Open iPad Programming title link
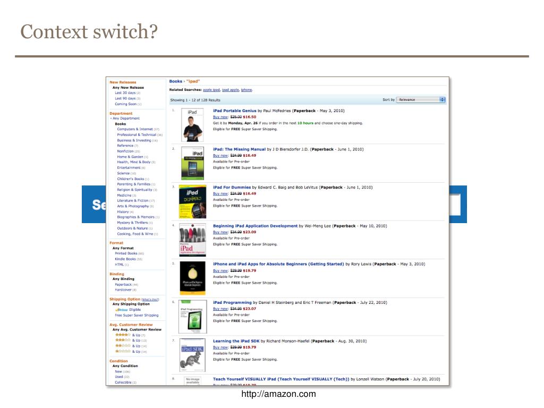Viewport: 544px width, 408px height. point(232,302)
